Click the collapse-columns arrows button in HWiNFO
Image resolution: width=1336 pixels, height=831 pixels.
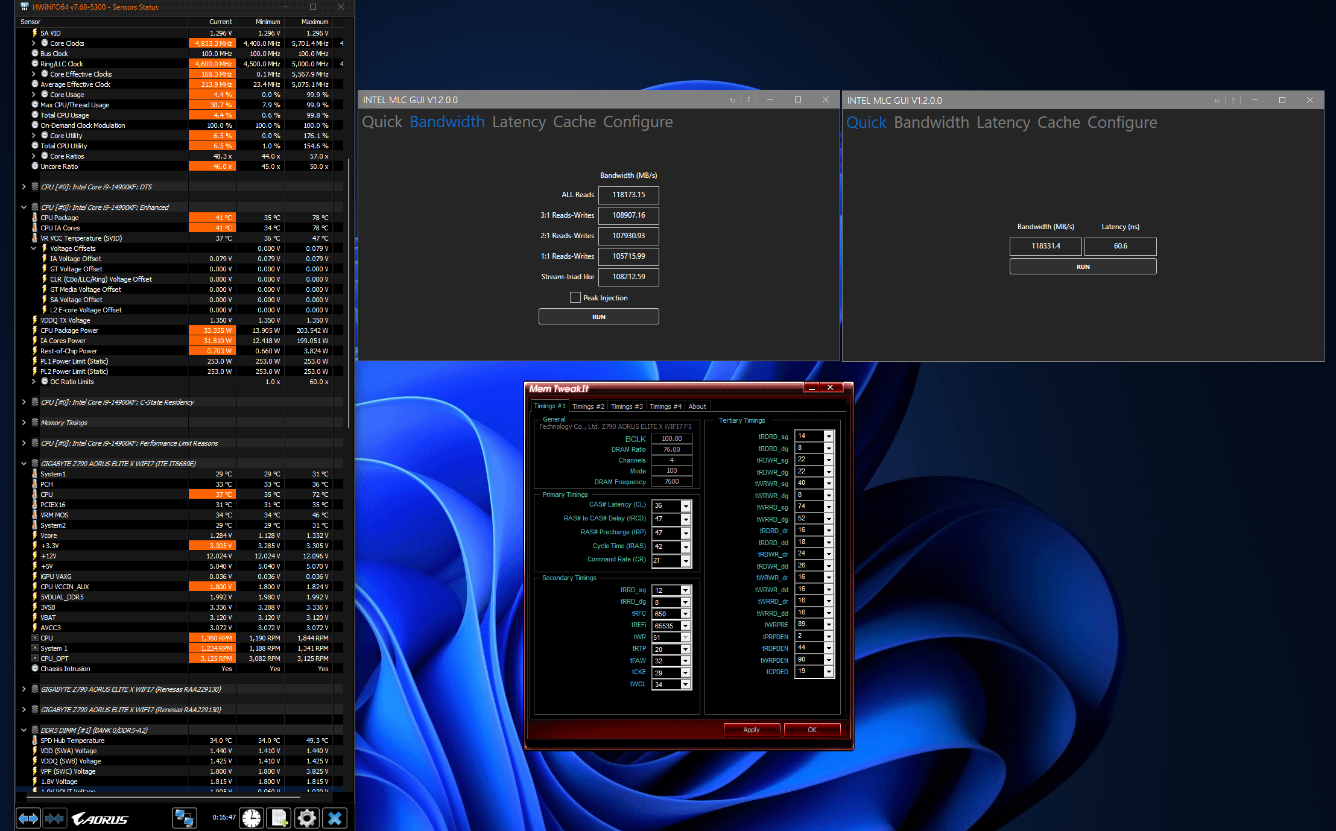point(54,818)
